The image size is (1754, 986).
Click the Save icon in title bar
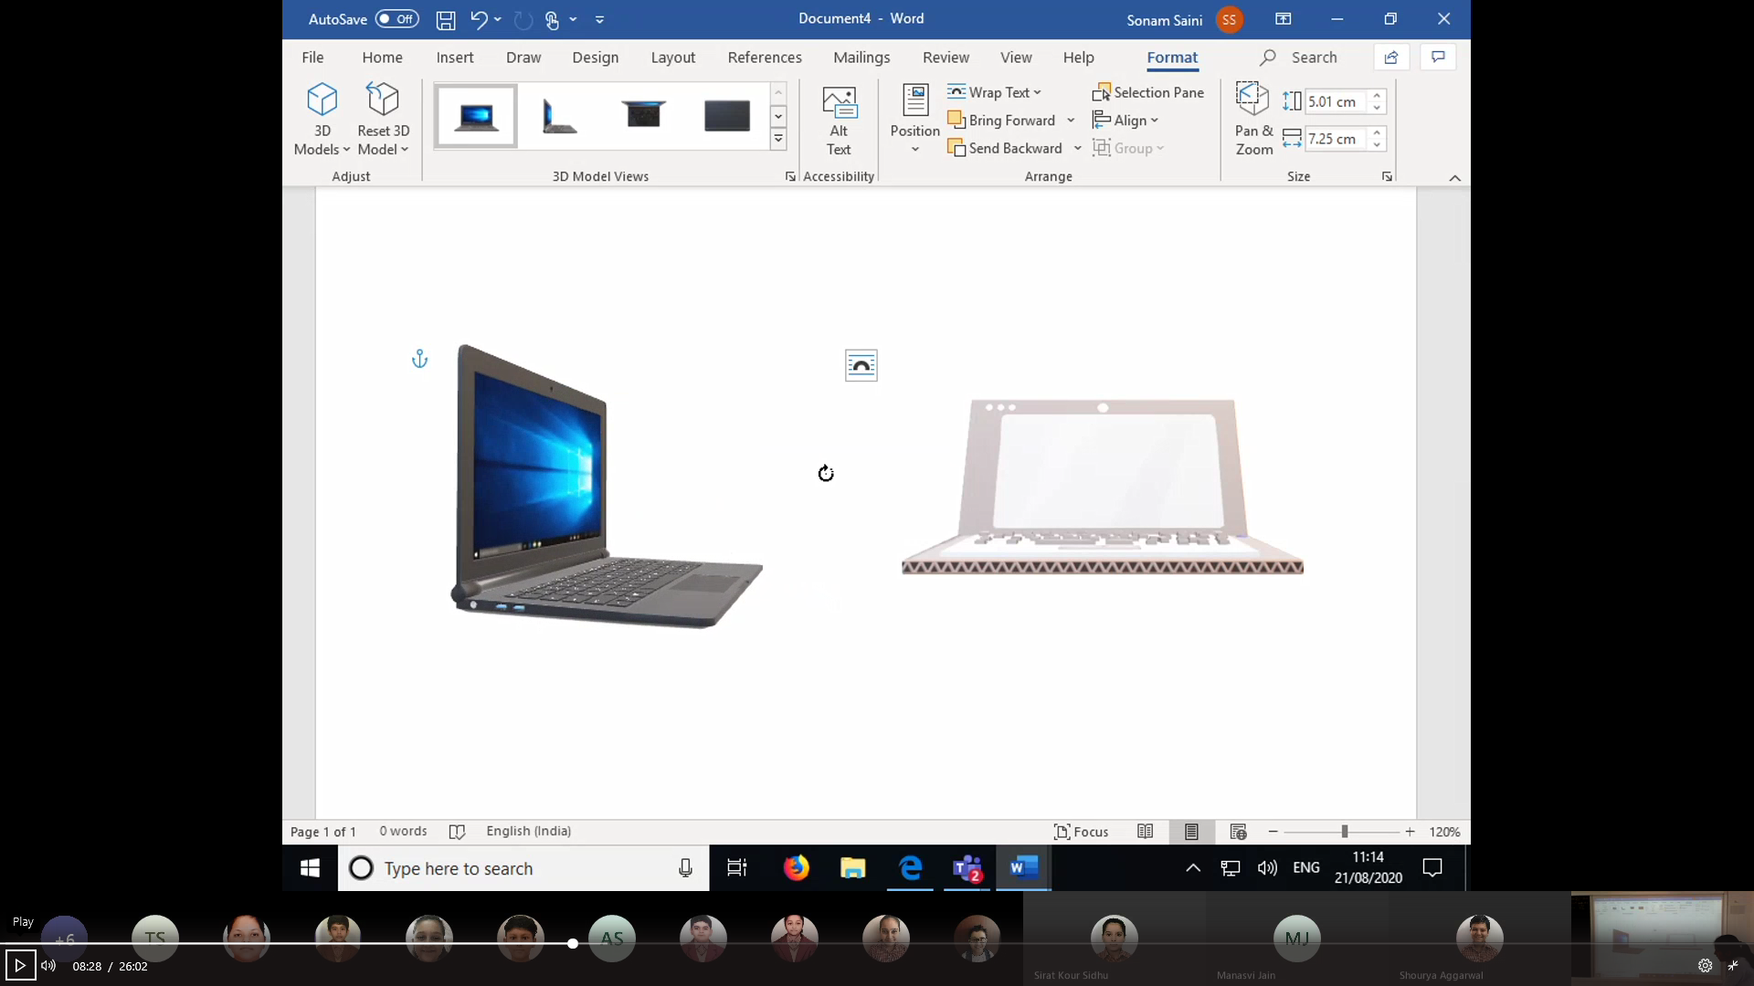point(446,19)
